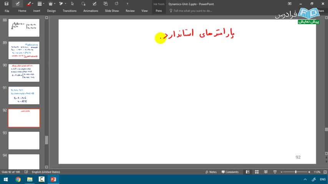
Task: Select blank slide 93 thumbnail
Action: (x=24, y=141)
